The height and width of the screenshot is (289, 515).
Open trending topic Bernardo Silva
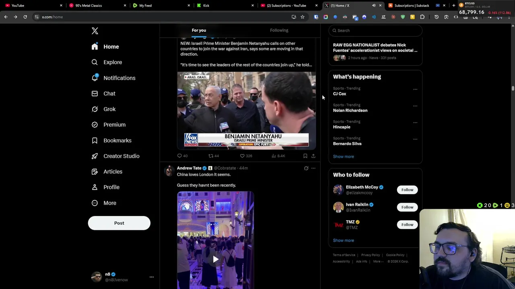pos(347,144)
